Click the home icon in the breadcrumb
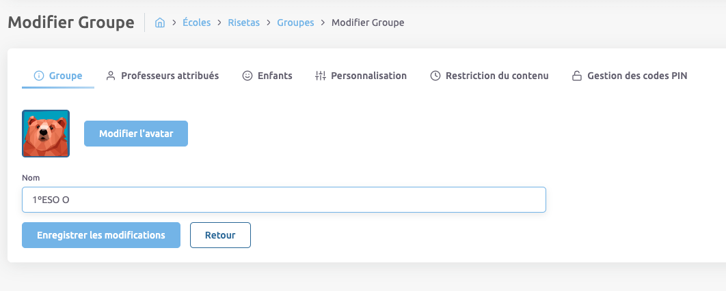 point(160,22)
